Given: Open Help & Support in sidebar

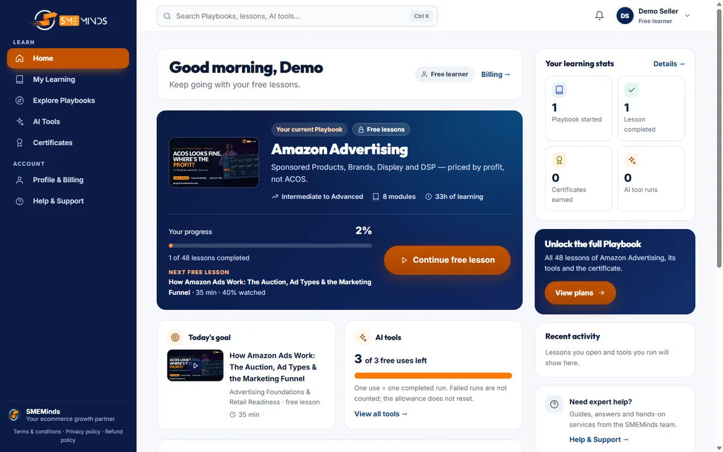Looking at the screenshot, I should coord(68,201).
